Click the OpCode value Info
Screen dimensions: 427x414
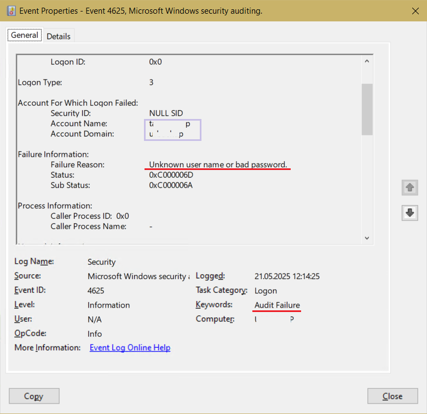pos(95,334)
